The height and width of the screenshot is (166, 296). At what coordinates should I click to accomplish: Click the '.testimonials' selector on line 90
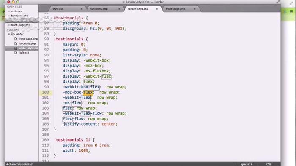pos(69,39)
